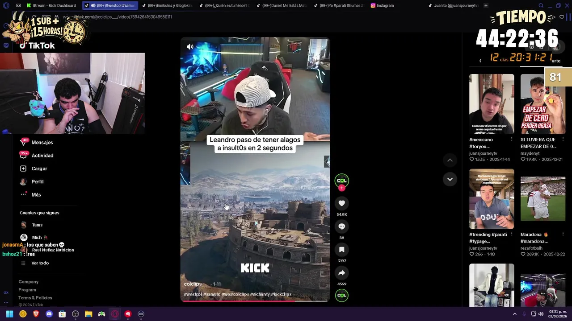This screenshot has width=572, height=321.
Task: Switch to the Yo #parati #humor tab
Action: coord(339,5)
